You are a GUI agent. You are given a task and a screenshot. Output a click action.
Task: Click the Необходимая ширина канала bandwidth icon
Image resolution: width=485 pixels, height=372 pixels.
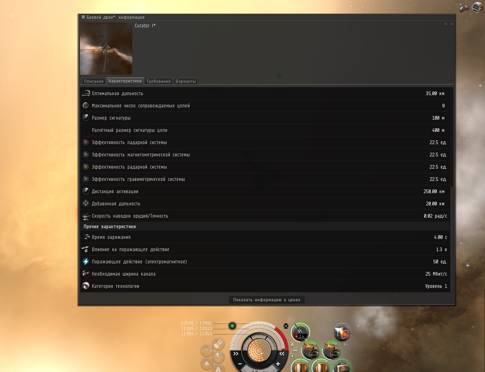coord(86,274)
